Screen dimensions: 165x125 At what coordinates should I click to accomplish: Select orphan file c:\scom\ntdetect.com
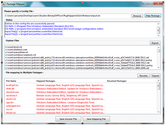click(x=16, y=50)
